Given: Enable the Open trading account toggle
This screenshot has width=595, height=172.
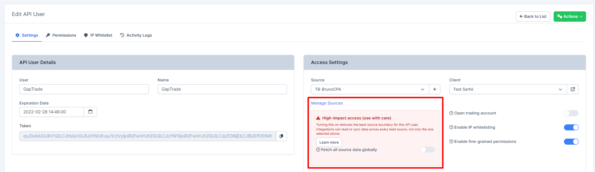Looking at the screenshot, I should [x=571, y=113].
